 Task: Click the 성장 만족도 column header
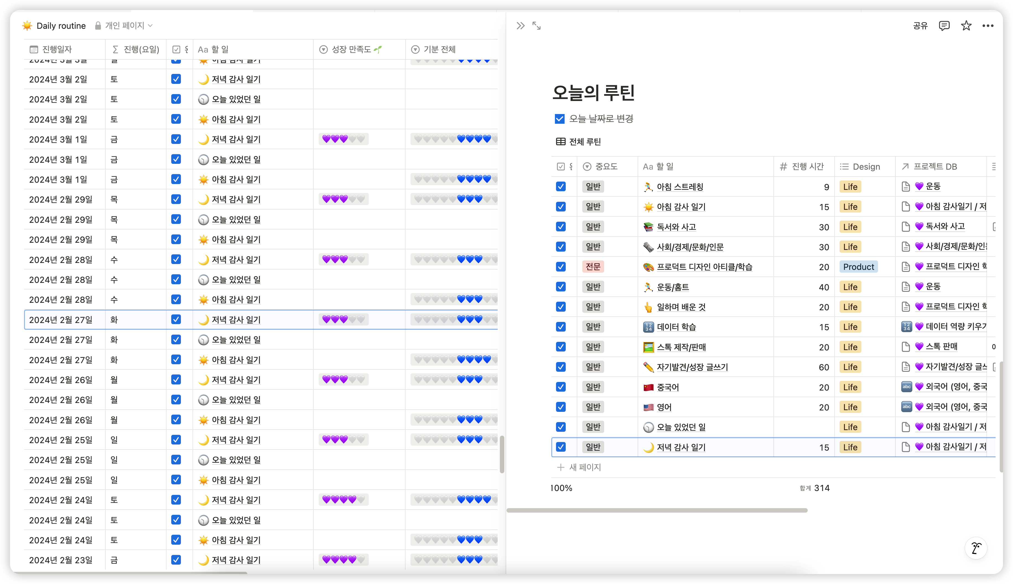click(351, 49)
